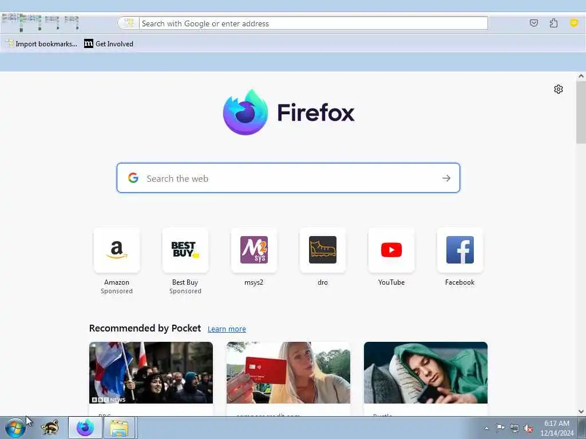Click the muted volume tray icon
Viewport: 586px width, 439px height.
tap(528, 428)
